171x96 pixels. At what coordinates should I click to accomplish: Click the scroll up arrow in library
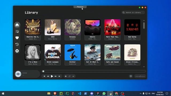144,21
